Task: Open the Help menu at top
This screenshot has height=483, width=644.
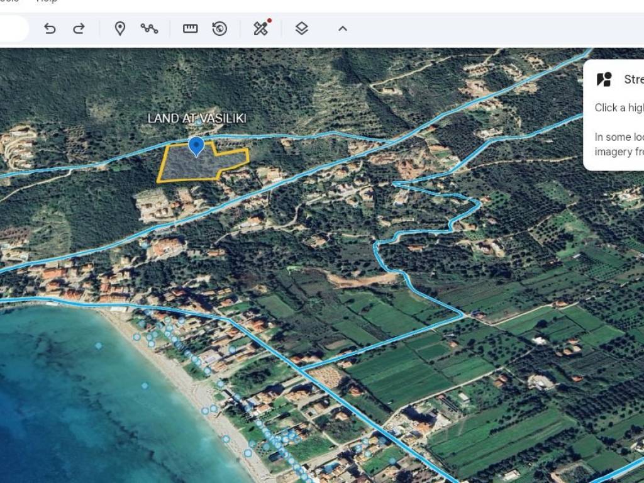Action: point(47,2)
